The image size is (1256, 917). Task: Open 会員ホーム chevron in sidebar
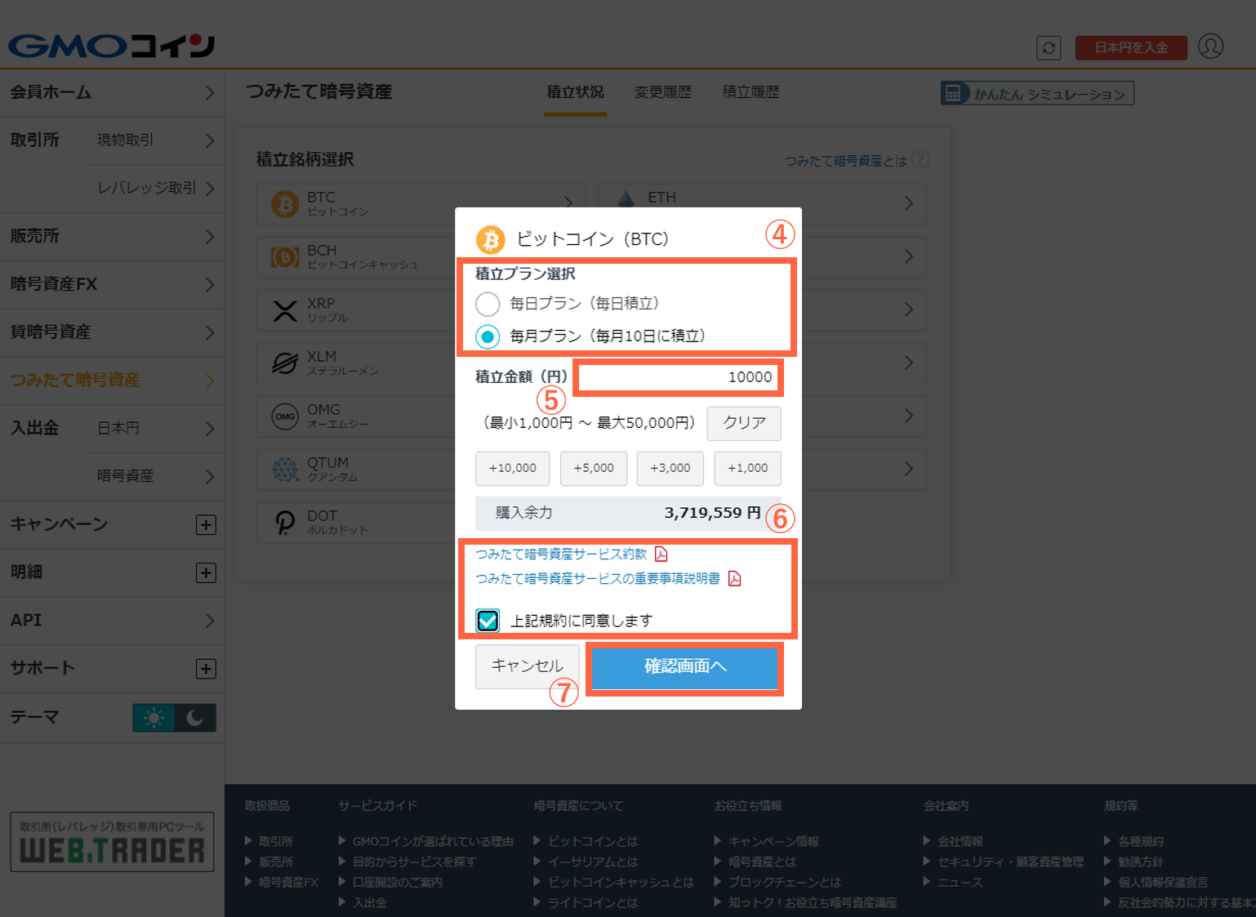(210, 93)
